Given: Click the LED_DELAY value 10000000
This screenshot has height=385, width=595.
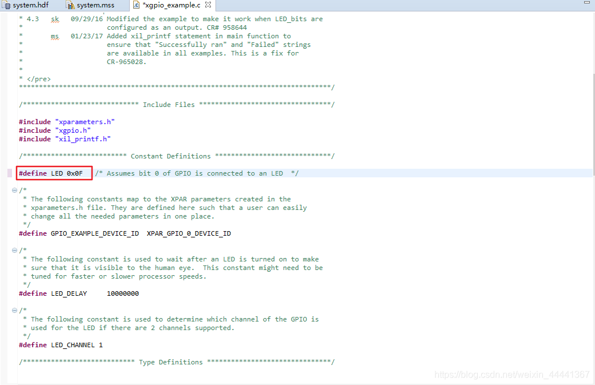Looking at the screenshot, I should tap(123, 293).
